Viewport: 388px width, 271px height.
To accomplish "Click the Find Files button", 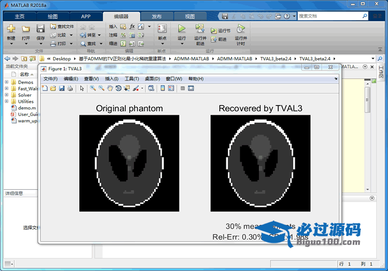I will coord(62,26).
